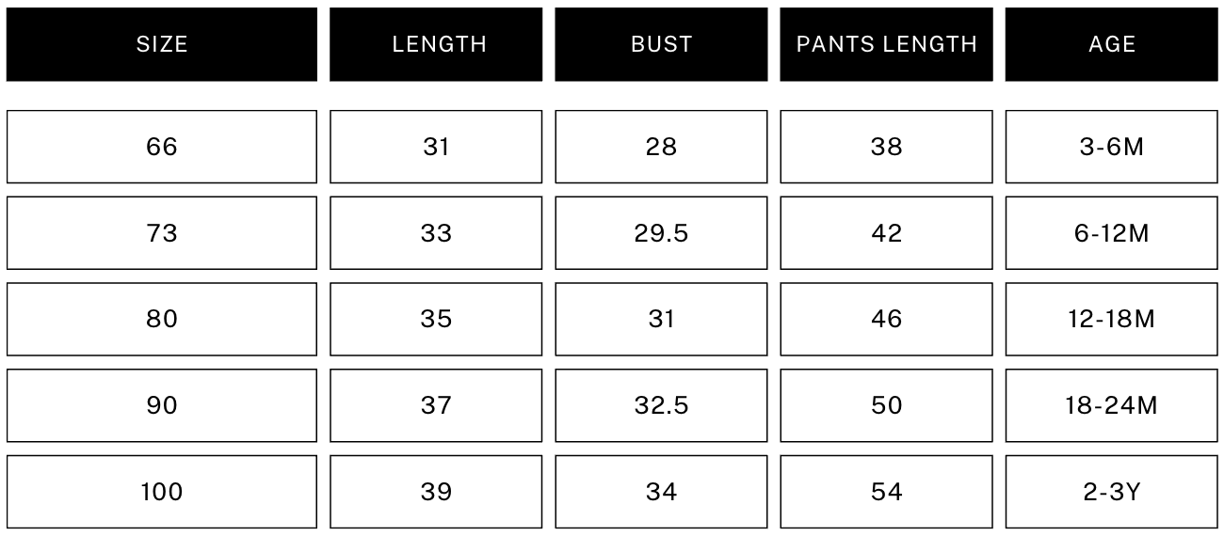Click the 3-6M age cell
This screenshot has height=536, width=1224.
click(x=1111, y=147)
